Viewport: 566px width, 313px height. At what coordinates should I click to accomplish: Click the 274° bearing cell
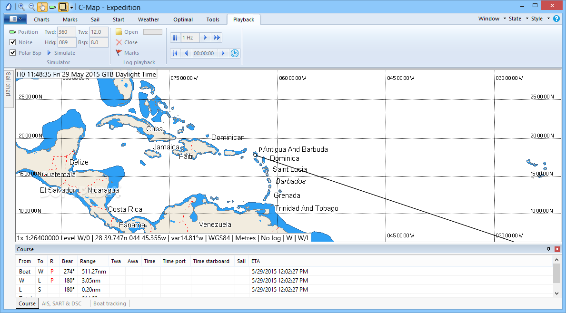click(69, 271)
